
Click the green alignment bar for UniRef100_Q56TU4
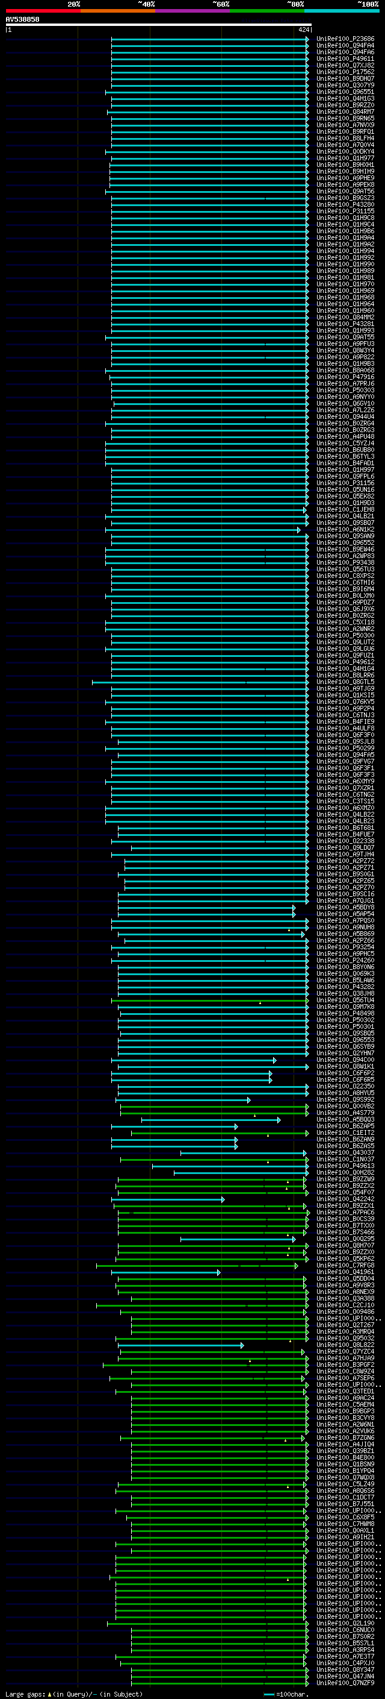(209, 1000)
